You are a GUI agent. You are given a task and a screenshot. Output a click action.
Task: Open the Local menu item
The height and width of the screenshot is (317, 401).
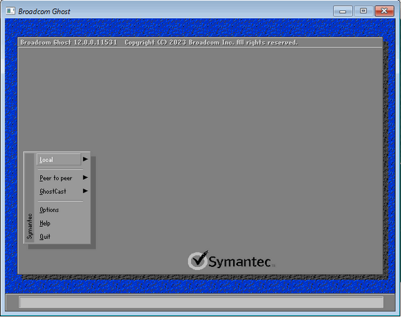coord(59,160)
